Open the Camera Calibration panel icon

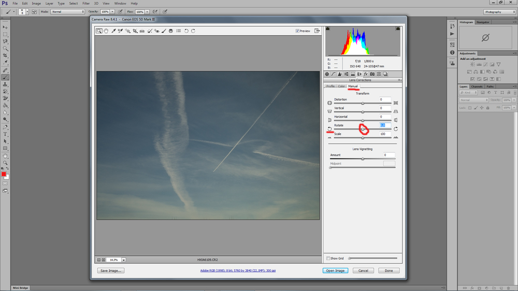click(372, 74)
